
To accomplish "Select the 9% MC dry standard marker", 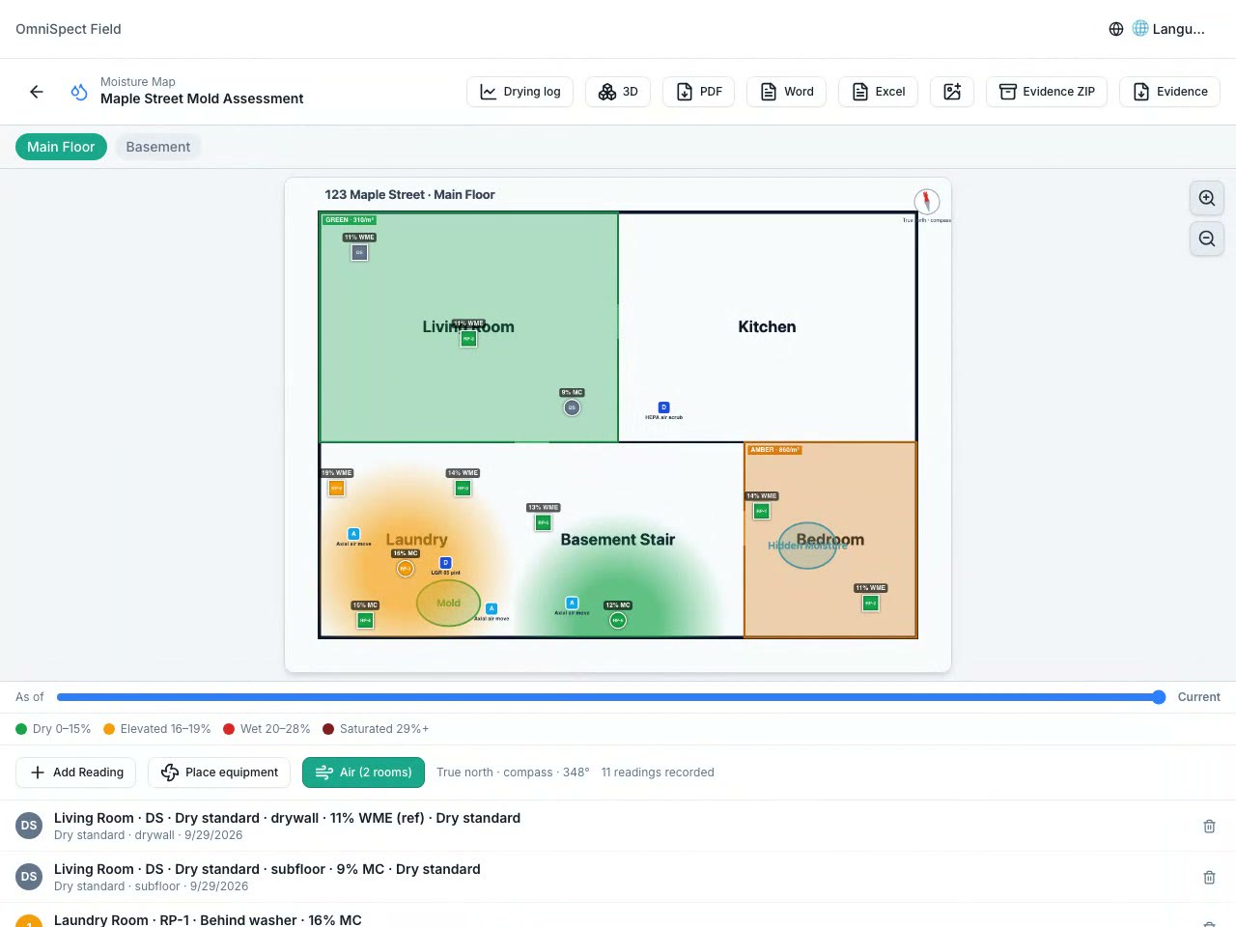I will pyautogui.click(x=572, y=407).
